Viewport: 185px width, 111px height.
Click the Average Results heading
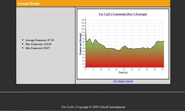(29, 3)
